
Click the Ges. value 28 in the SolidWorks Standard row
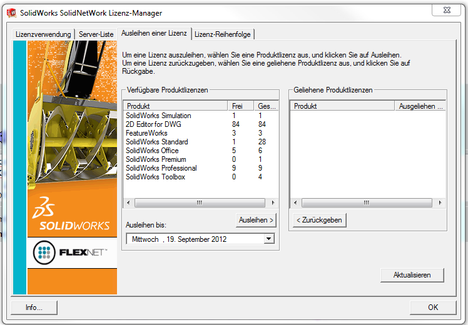click(262, 142)
